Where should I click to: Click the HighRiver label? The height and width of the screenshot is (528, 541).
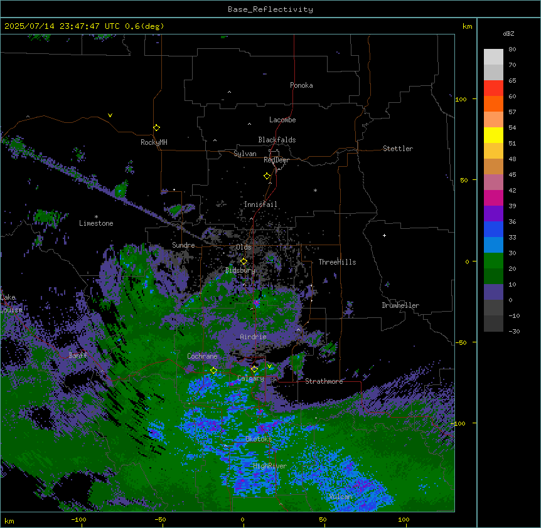[x=270, y=466]
